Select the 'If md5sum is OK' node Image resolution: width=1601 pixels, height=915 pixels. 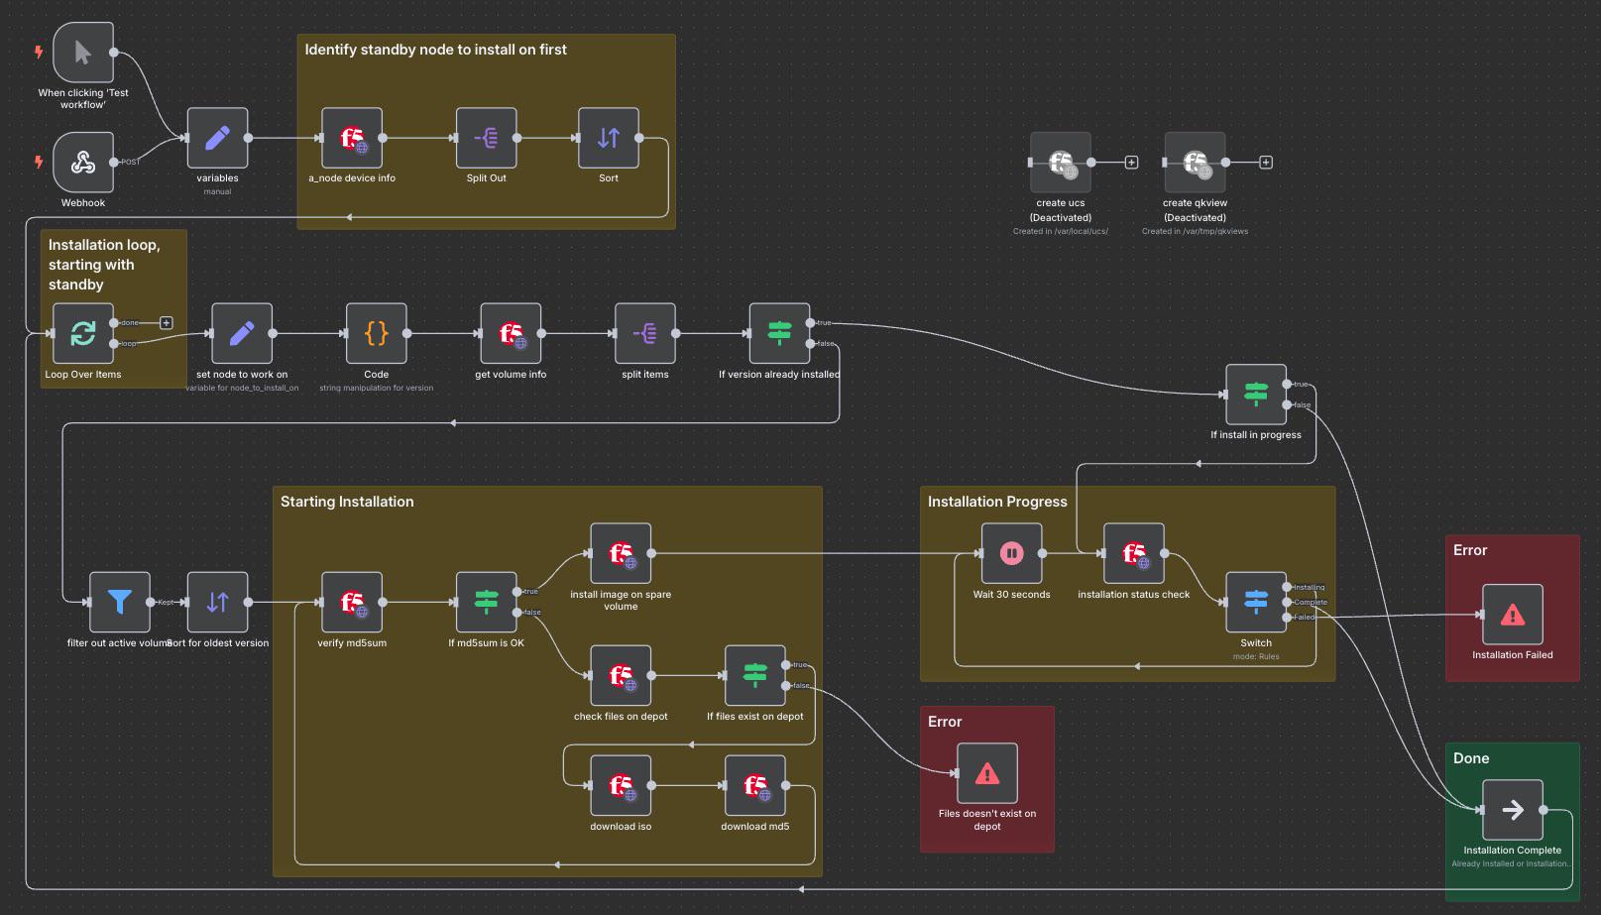pyautogui.click(x=486, y=602)
